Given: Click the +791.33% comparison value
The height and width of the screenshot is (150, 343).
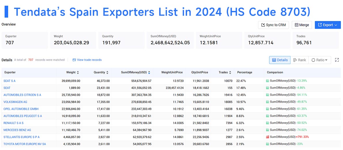Looking at the screenshot, I should [303, 137].
